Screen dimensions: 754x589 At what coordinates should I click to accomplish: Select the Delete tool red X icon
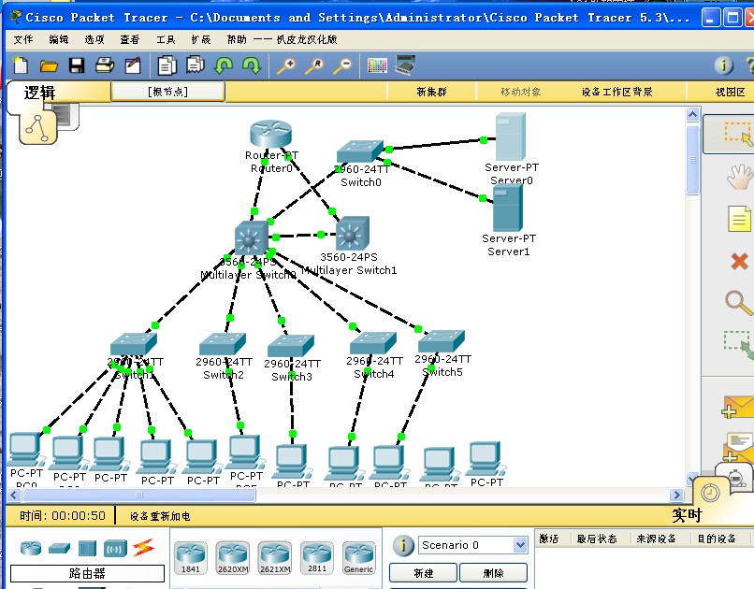click(x=739, y=262)
